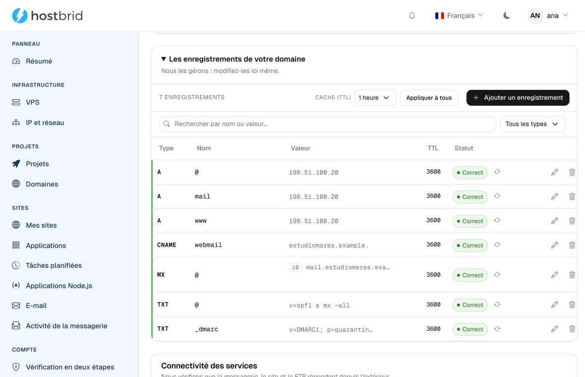Refresh status of CNAME webmail record

pyautogui.click(x=497, y=245)
